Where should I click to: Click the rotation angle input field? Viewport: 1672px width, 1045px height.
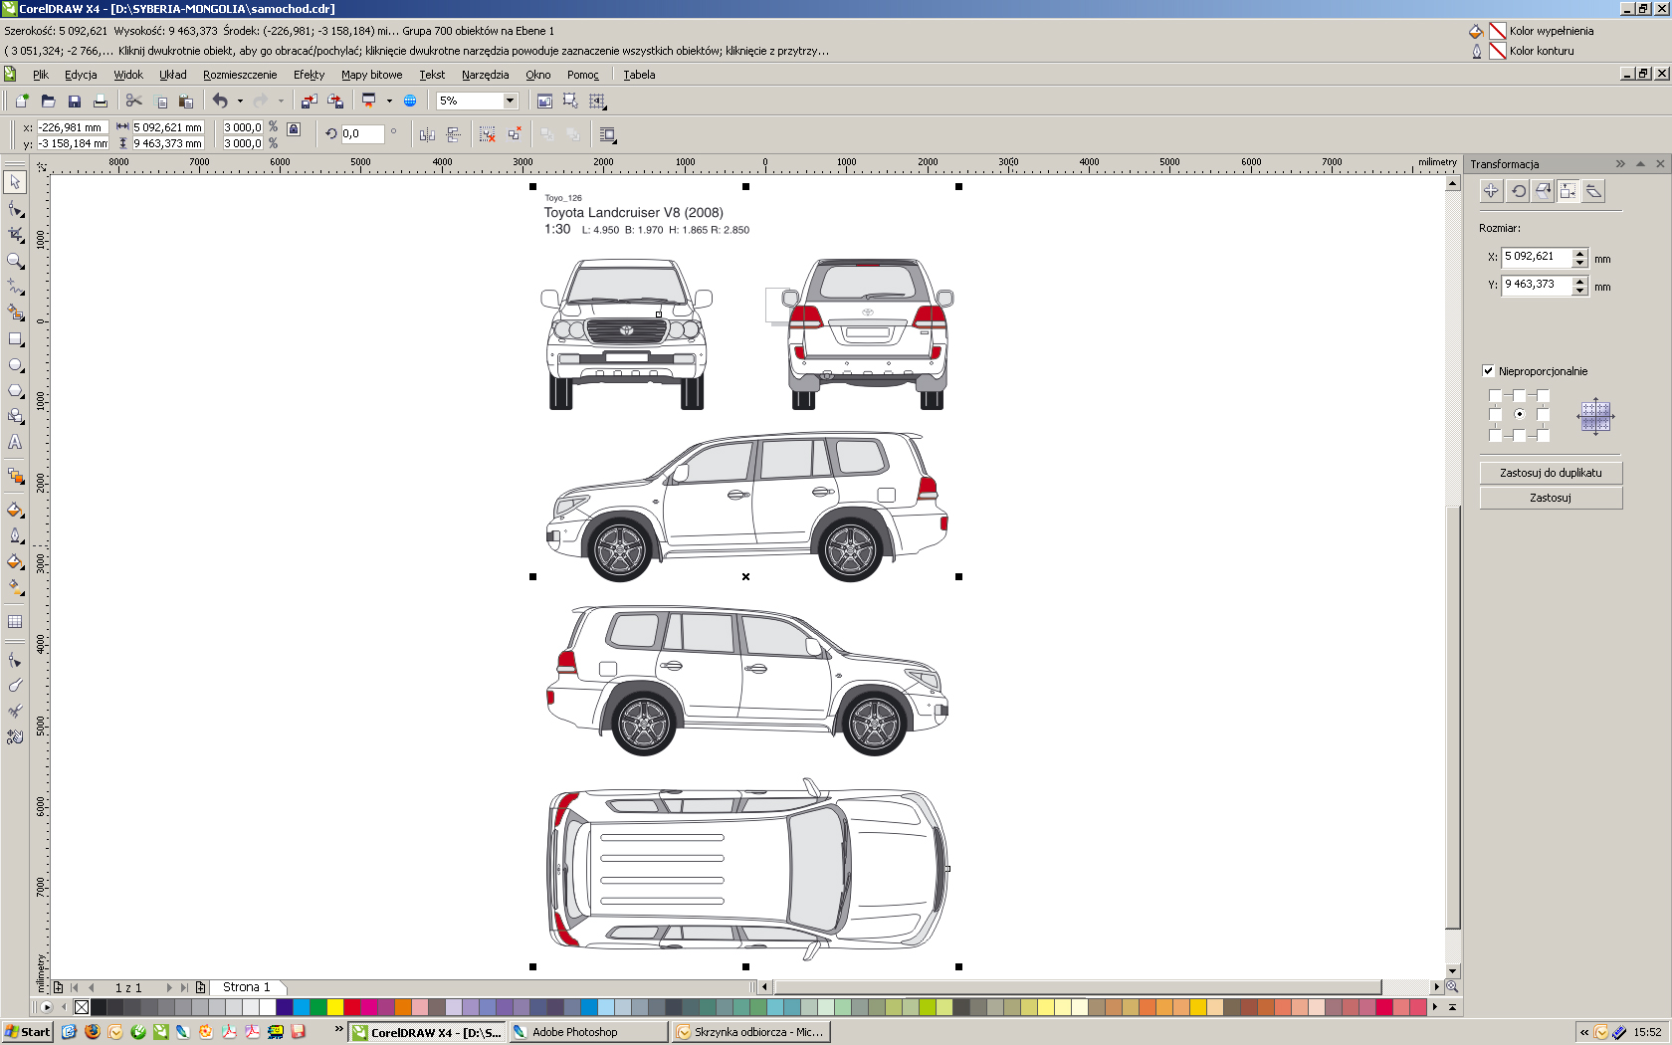tap(362, 134)
